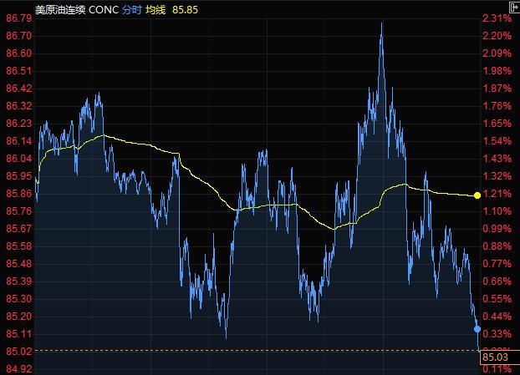Click the 均线 average line label
Image resolution: width=520 pixels, height=375 pixels.
tap(156, 8)
